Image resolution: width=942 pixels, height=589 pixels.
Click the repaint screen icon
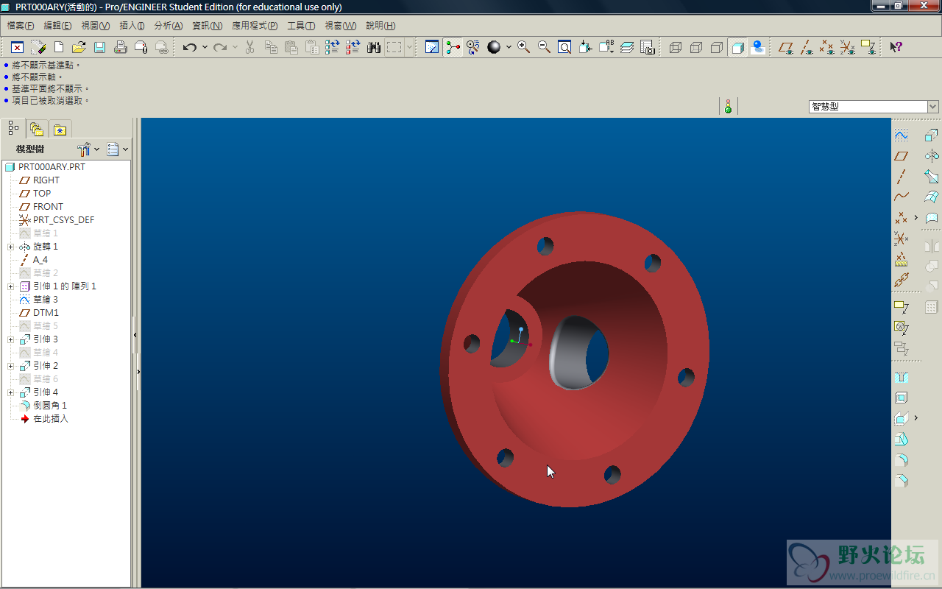coord(432,47)
